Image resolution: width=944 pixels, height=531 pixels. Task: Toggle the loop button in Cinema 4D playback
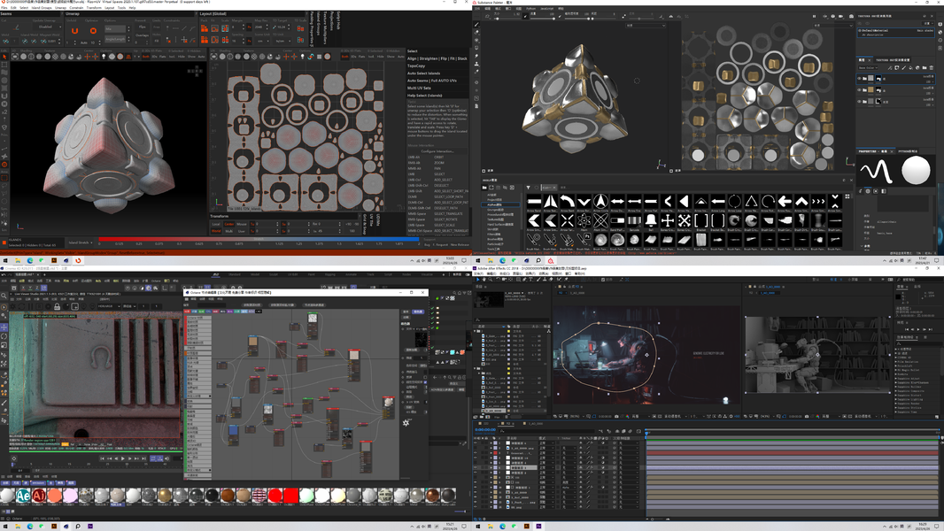[153, 458]
